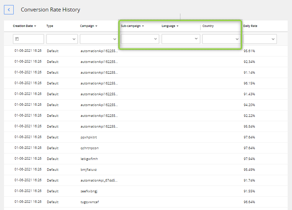This screenshot has width=292, height=210.
Task: Select the Type column header
Action: click(50, 26)
